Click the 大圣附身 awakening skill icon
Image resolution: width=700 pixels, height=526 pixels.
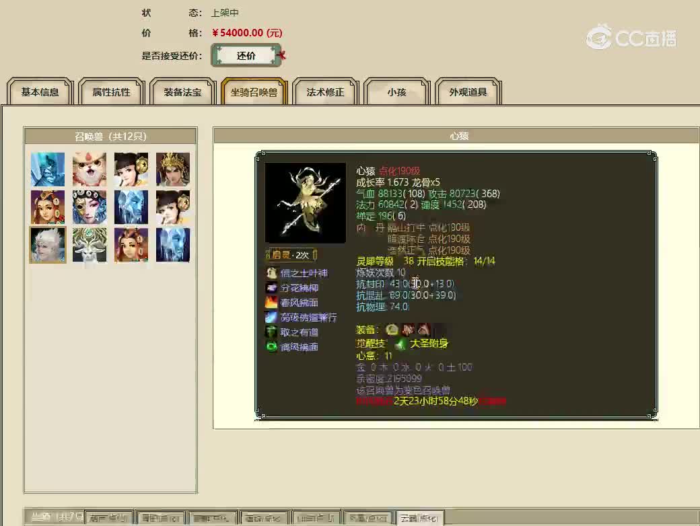[x=400, y=344]
